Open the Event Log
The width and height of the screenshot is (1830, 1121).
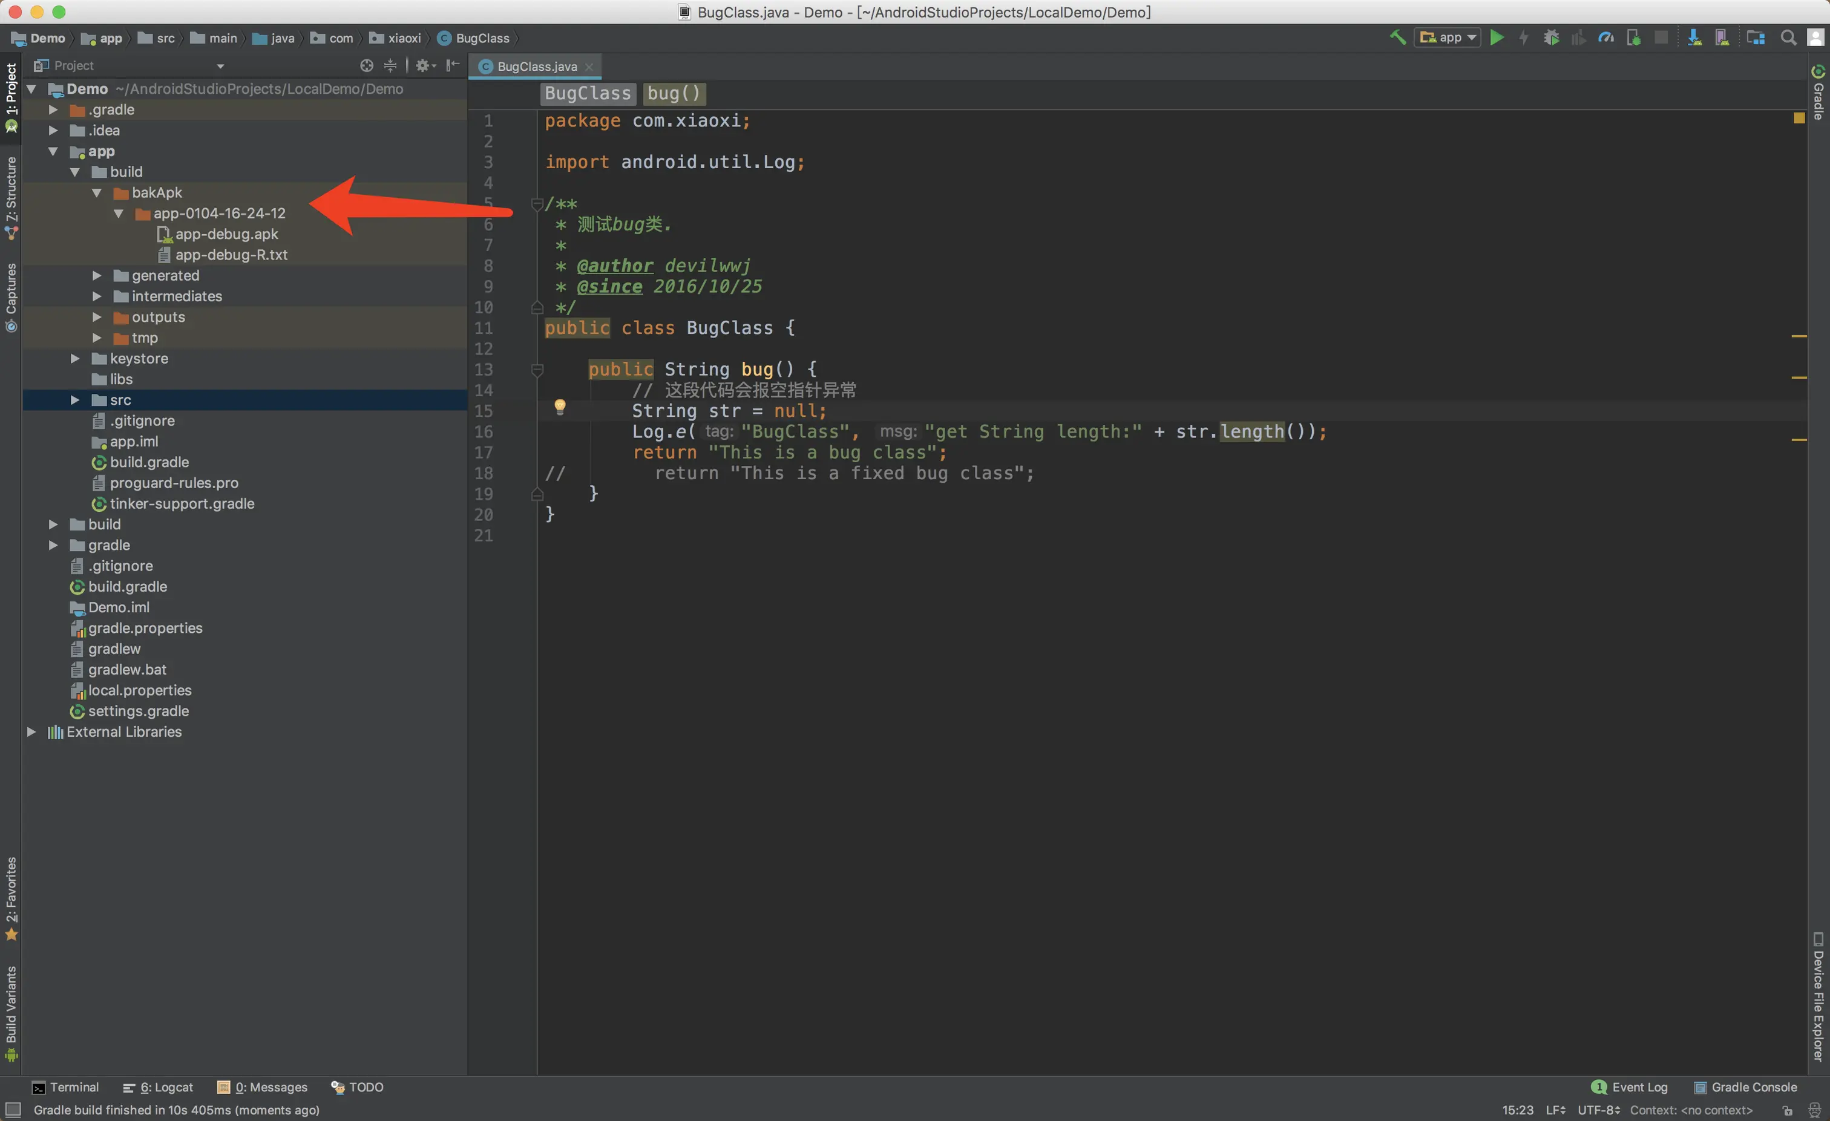[x=1630, y=1088]
